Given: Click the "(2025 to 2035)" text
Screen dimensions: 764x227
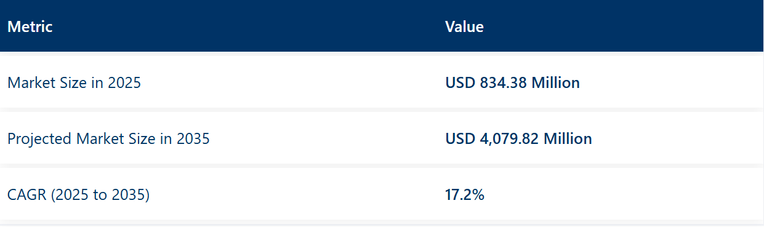Looking at the screenshot, I should coord(100,195).
